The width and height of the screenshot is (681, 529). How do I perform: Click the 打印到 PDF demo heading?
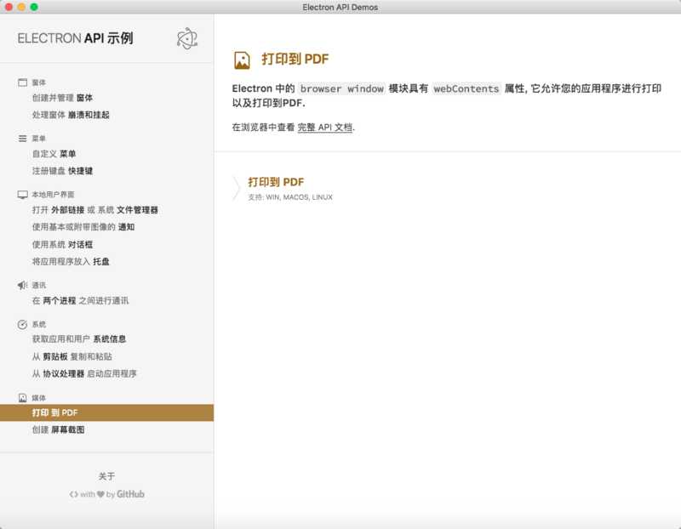pos(276,182)
